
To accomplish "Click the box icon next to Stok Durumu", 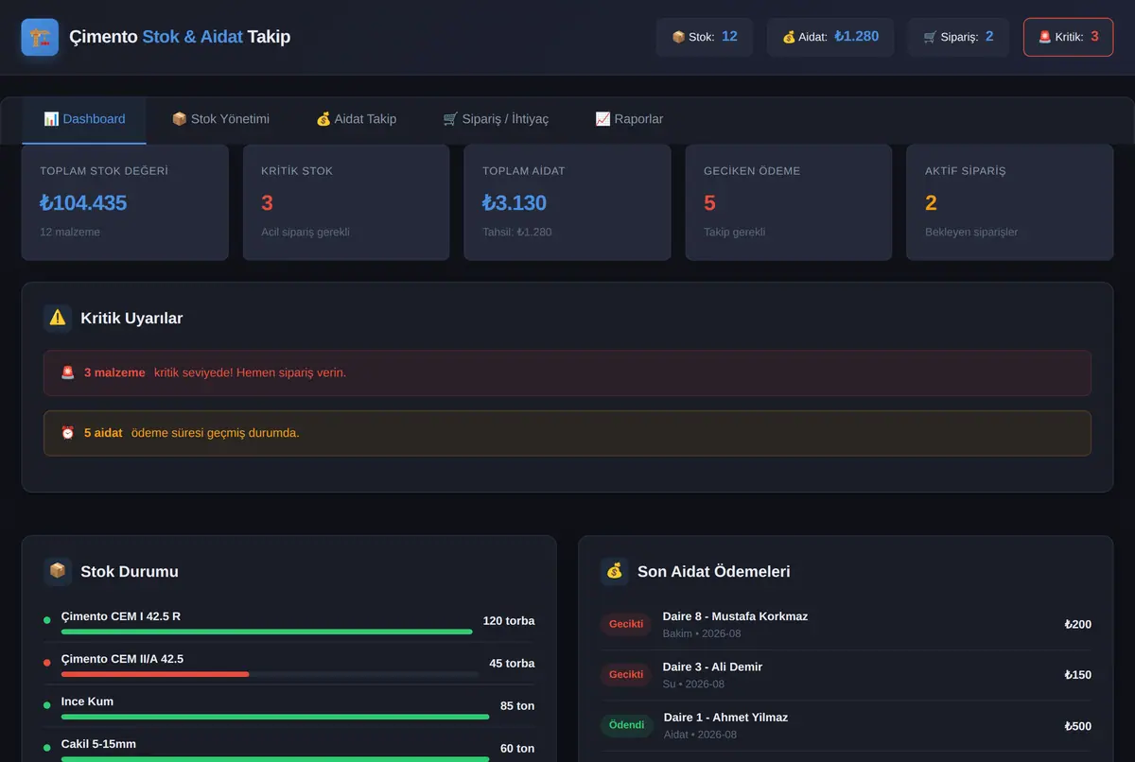I will tap(58, 571).
